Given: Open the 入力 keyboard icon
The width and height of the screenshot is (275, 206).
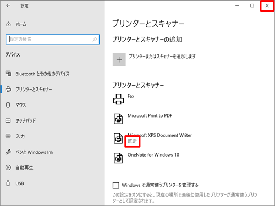Looking at the screenshot, I should tap(8, 136).
